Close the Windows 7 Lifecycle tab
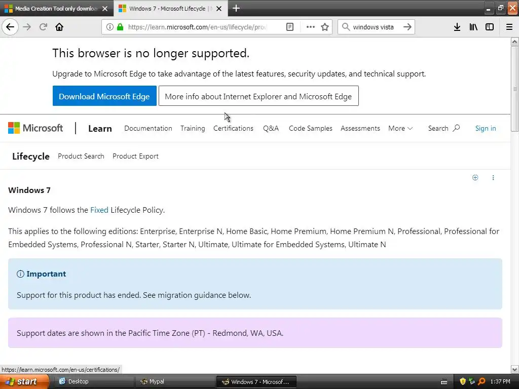This screenshot has height=389, width=519. [219, 9]
